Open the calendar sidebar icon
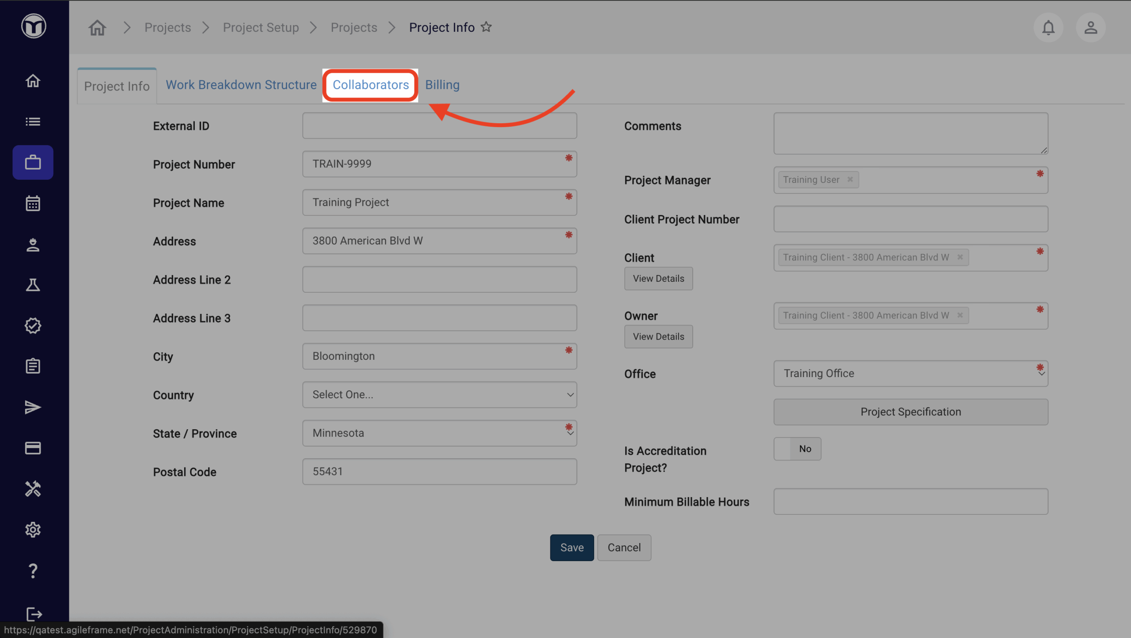 point(33,204)
